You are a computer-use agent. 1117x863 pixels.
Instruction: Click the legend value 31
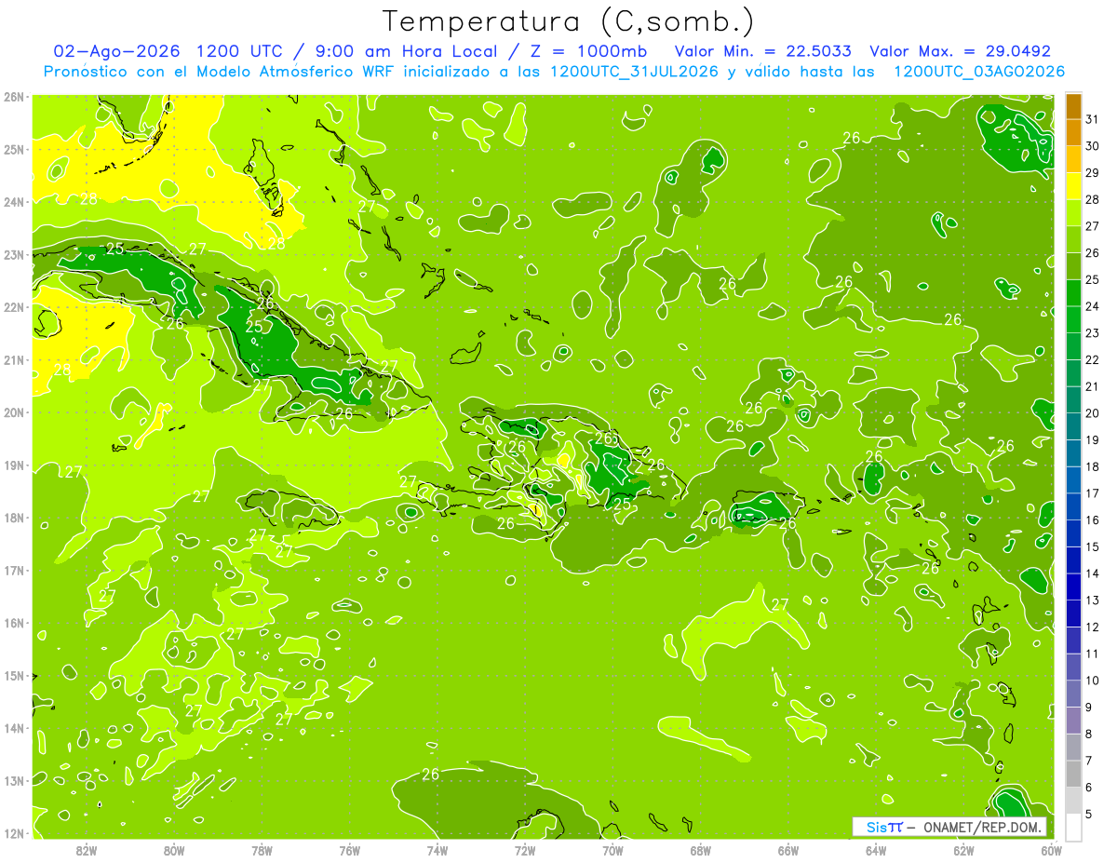[x=1093, y=119]
